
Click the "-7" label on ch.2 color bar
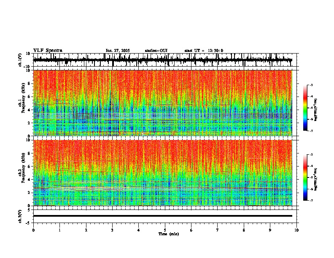pos(311,200)
